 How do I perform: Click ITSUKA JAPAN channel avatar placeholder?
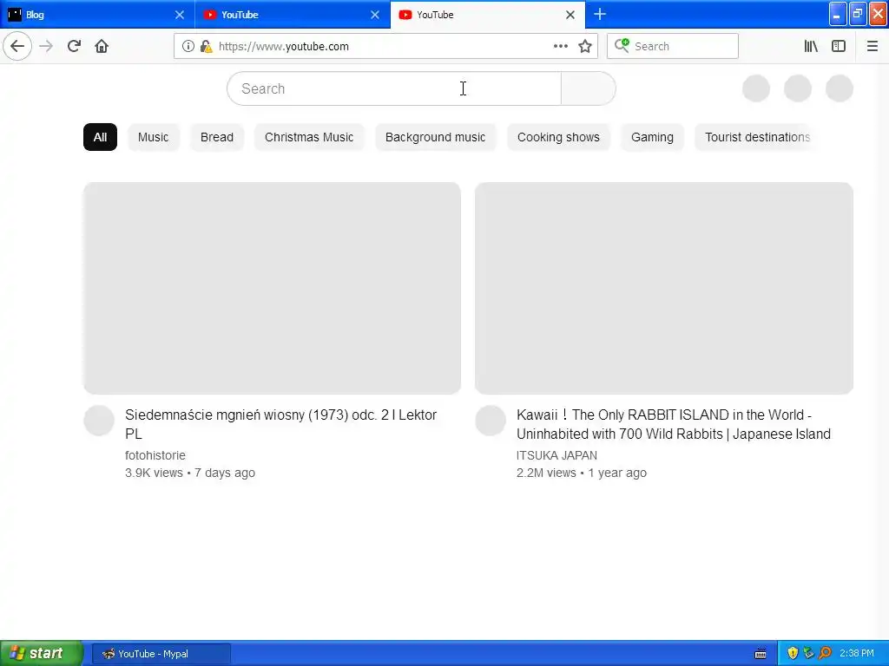pyautogui.click(x=491, y=421)
